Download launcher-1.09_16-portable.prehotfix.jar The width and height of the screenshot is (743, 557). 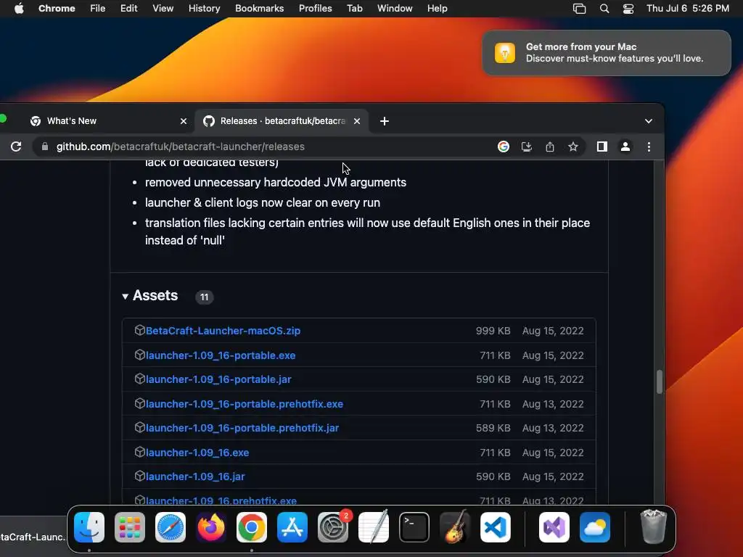(x=242, y=428)
